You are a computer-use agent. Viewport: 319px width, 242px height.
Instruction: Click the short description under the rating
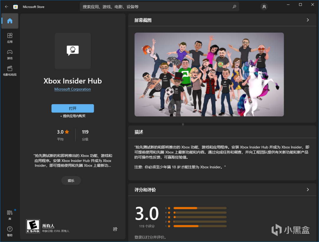(x=73, y=160)
